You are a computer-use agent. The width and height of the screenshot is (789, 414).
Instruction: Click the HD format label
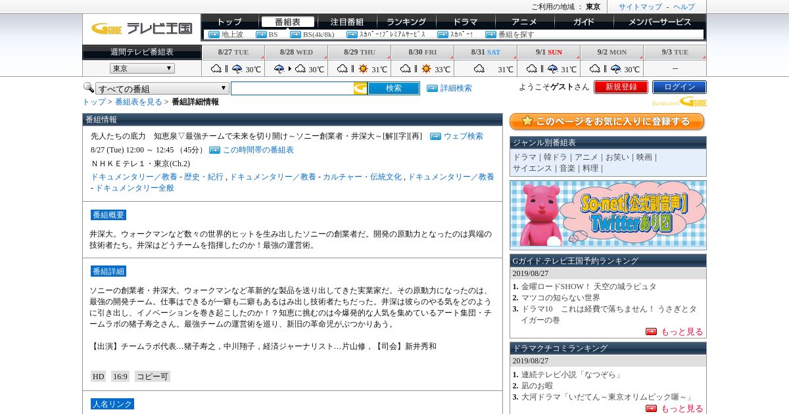coord(98,377)
